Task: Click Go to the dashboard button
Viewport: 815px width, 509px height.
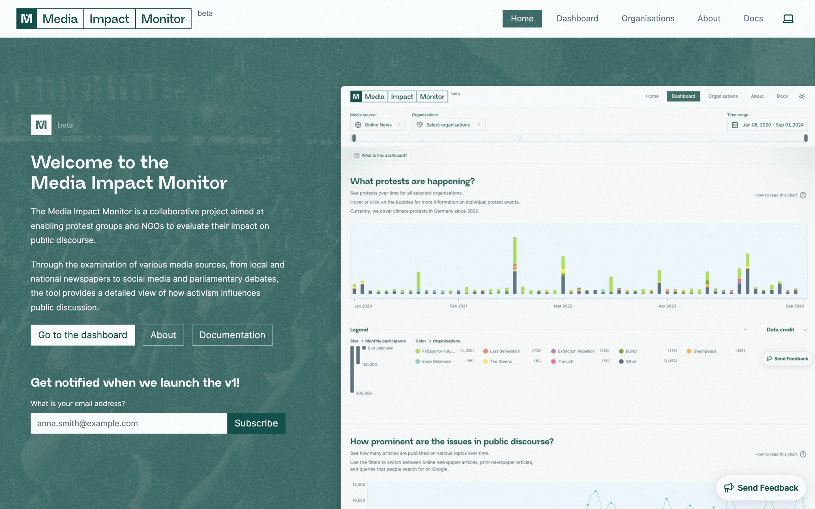Action: (83, 335)
